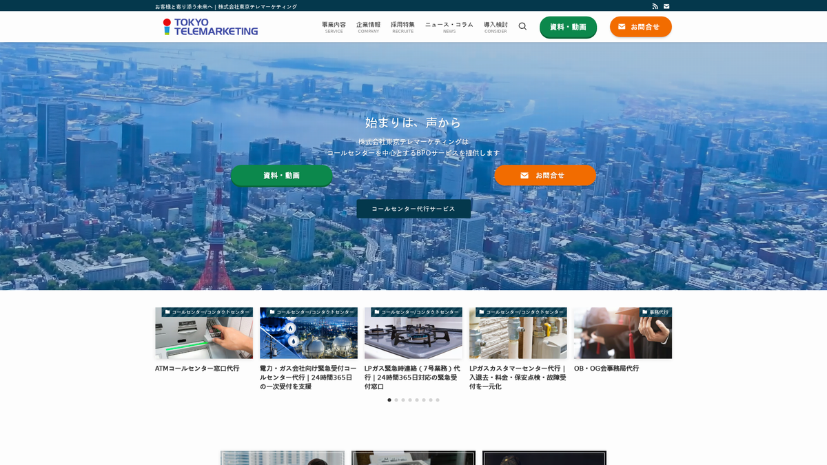
Task: Click the green 資料・動画 header button
Action: 568,27
